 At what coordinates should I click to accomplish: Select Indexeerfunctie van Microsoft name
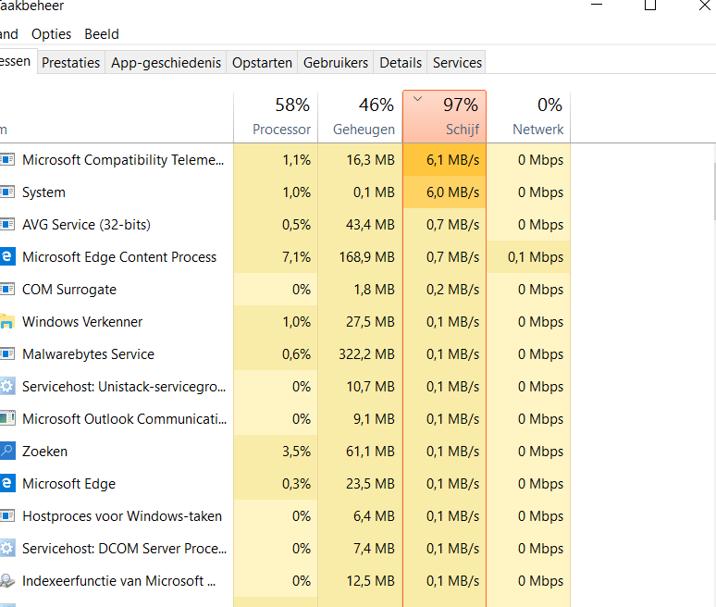tap(118, 580)
